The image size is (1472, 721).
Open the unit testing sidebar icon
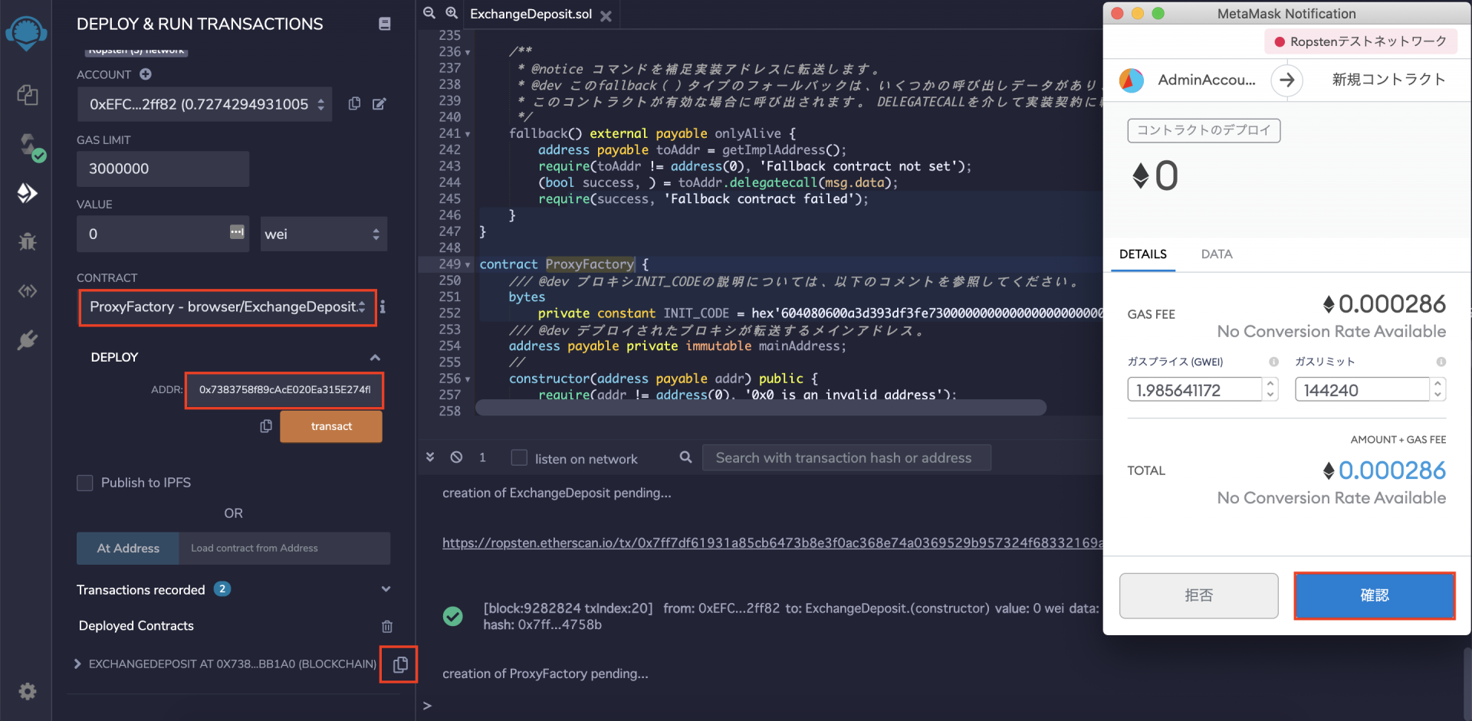pos(28,291)
